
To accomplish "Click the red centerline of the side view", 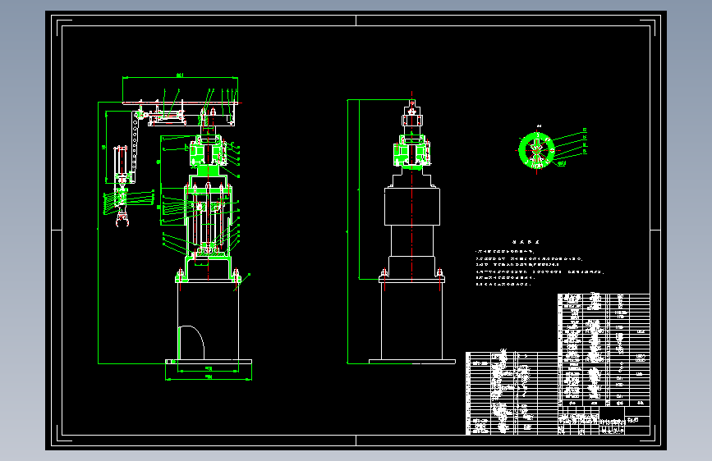I will [412, 186].
